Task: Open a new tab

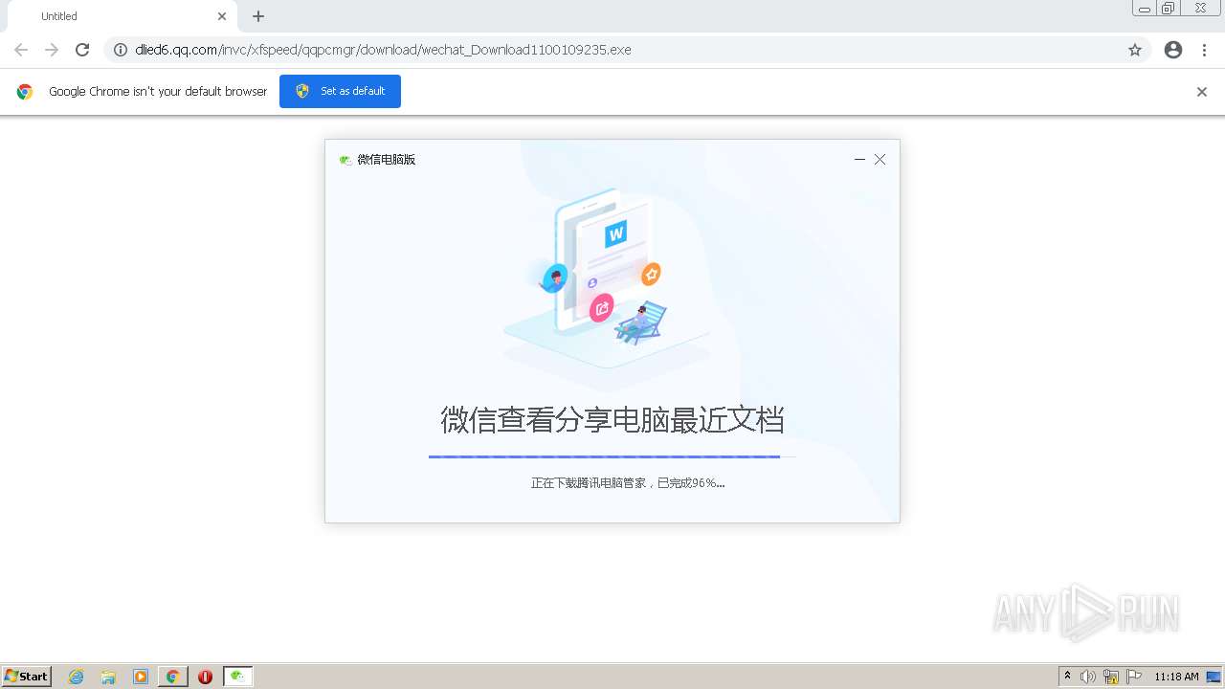Action: click(258, 16)
